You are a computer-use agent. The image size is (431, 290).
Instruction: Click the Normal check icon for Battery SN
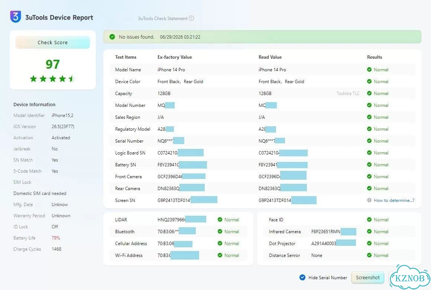(x=369, y=164)
